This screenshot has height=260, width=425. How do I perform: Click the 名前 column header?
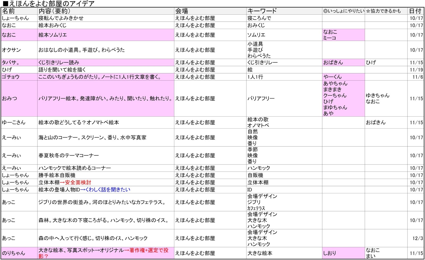coord(19,11)
